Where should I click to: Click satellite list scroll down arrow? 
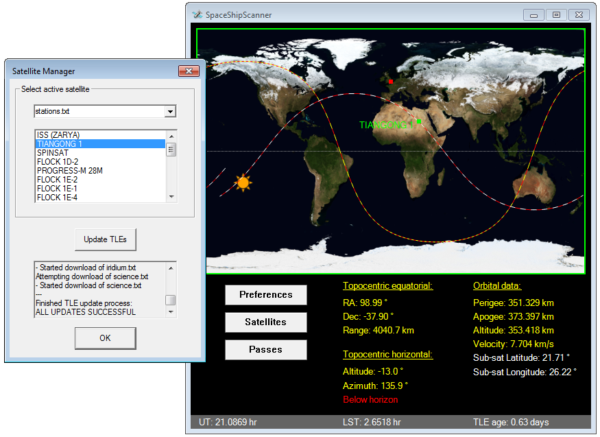pyautogui.click(x=171, y=197)
